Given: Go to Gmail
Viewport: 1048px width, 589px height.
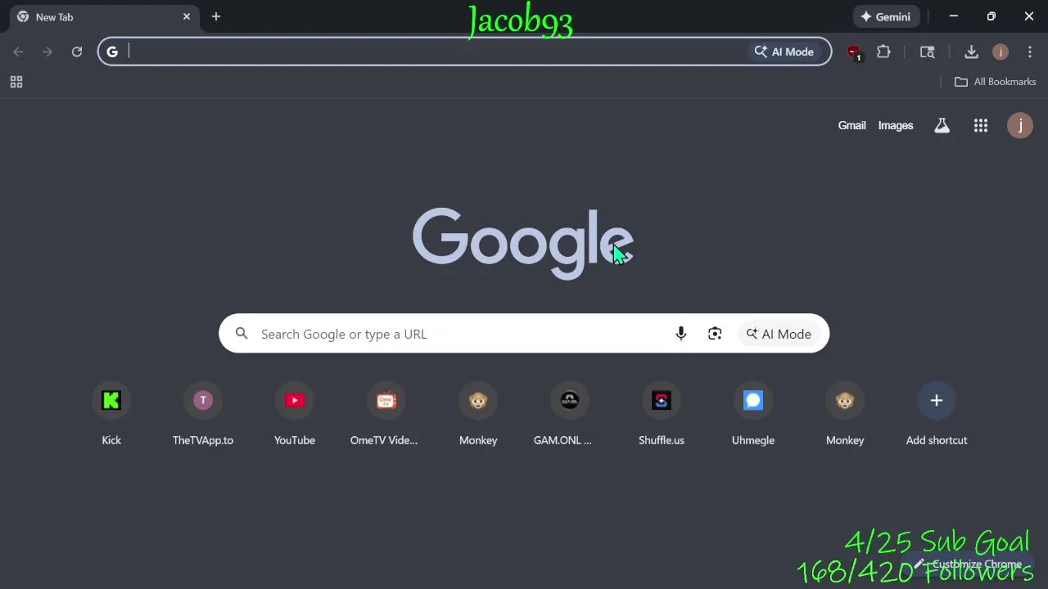Looking at the screenshot, I should tap(851, 125).
